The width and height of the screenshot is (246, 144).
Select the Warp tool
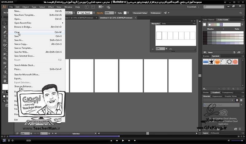pos(5,54)
